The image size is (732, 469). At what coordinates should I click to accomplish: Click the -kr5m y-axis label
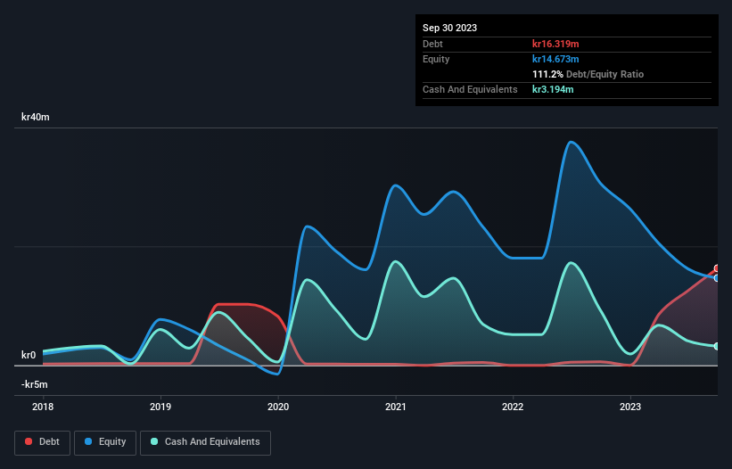35,384
